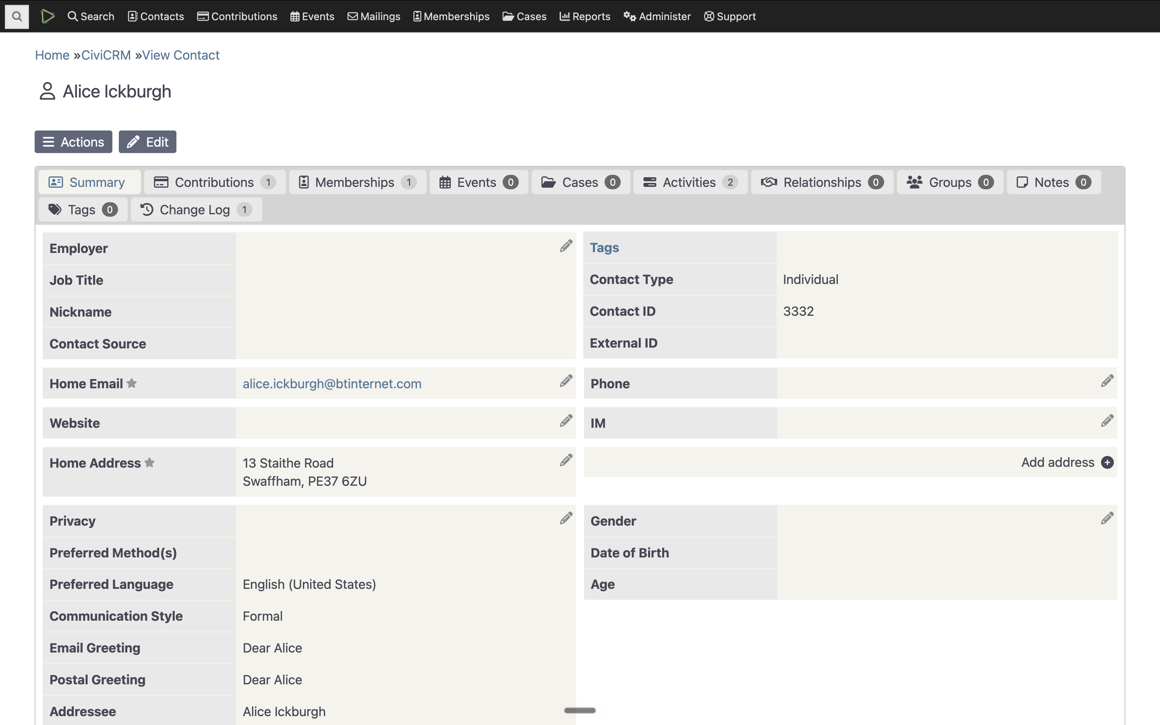Click the Tags link in summary
The width and height of the screenshot is (1160, 725).
pos(604,247)
